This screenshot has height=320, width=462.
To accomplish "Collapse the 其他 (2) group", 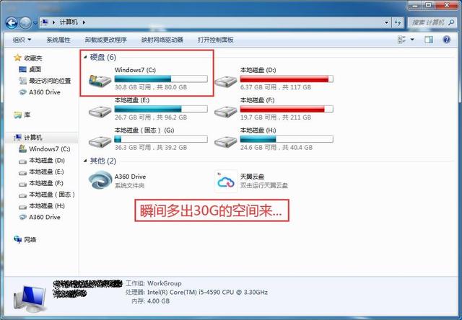I will click(x=85, y=161).
